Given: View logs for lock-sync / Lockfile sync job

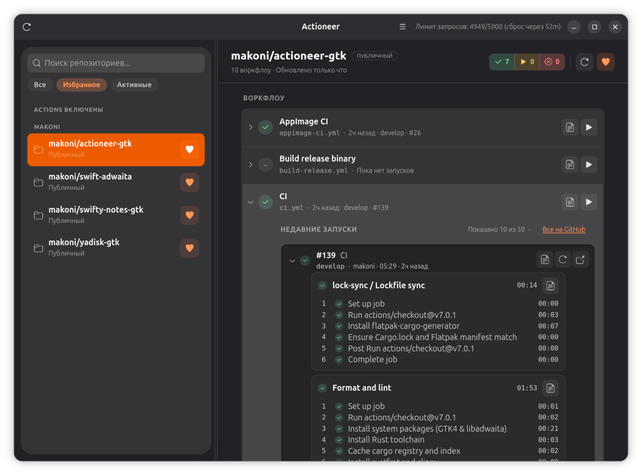Looking at the screenshot, I should (550, 285).
